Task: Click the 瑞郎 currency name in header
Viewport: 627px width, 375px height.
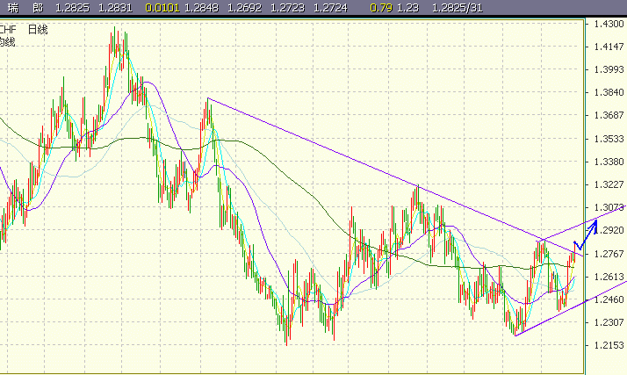Action: [x=26, y=8]
